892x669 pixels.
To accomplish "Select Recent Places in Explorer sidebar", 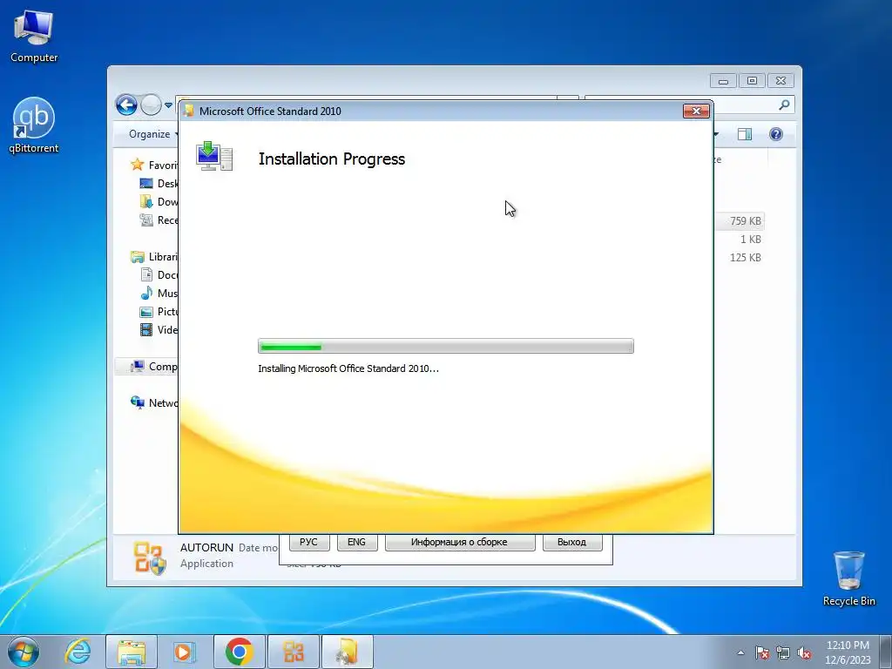I will 159,220.
